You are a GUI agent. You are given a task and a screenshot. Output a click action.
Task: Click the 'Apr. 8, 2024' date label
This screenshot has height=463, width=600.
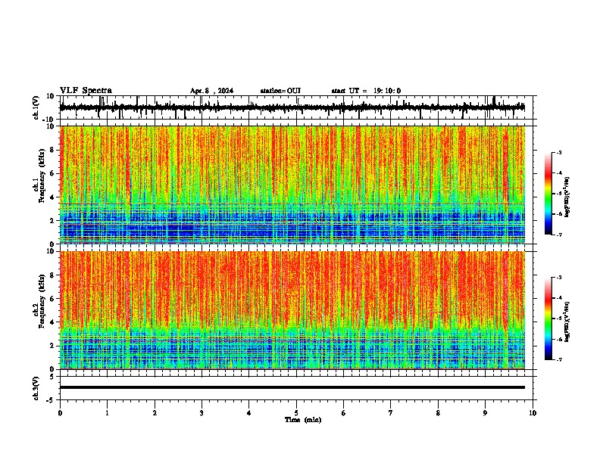coord(211,91)
